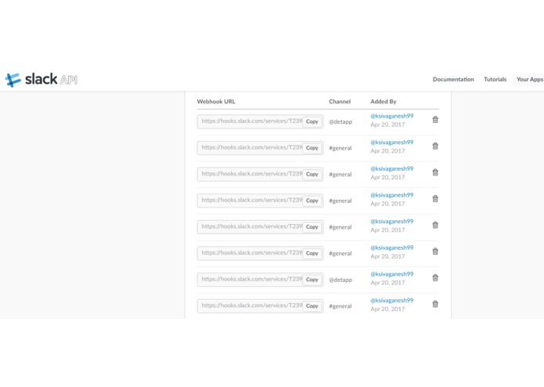The width and height of the screenshot is (544, 387).
Task: Click the Slack API logo
Action: click(x=41, y=79)
